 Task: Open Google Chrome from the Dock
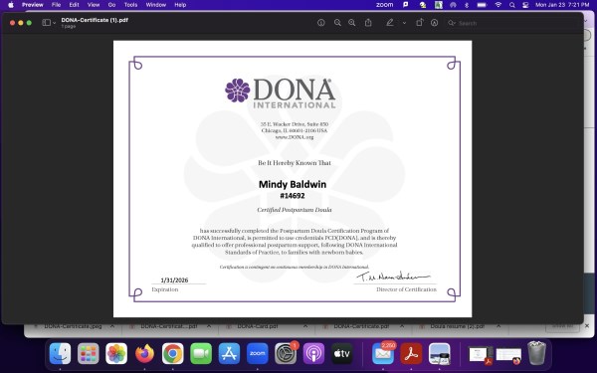[173, 353]
